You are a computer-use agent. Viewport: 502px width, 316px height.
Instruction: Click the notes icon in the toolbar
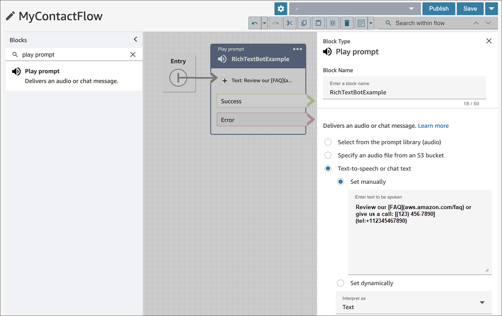[361, 23]
